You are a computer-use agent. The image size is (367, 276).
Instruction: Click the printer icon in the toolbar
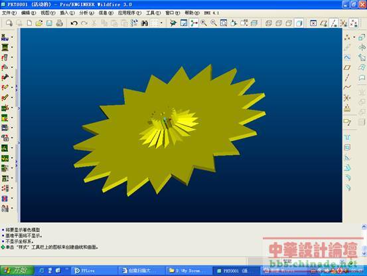(x=60, y=23)
